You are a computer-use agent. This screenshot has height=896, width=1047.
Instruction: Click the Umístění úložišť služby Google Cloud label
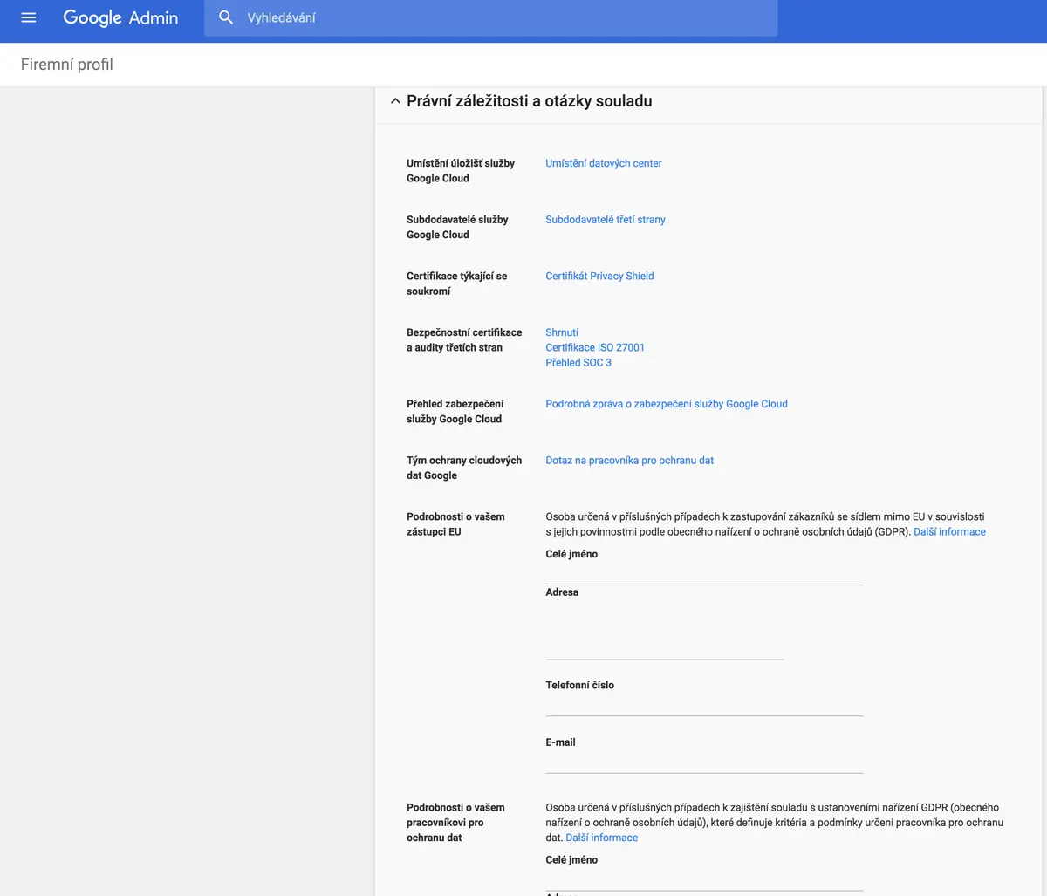[461, 171]
